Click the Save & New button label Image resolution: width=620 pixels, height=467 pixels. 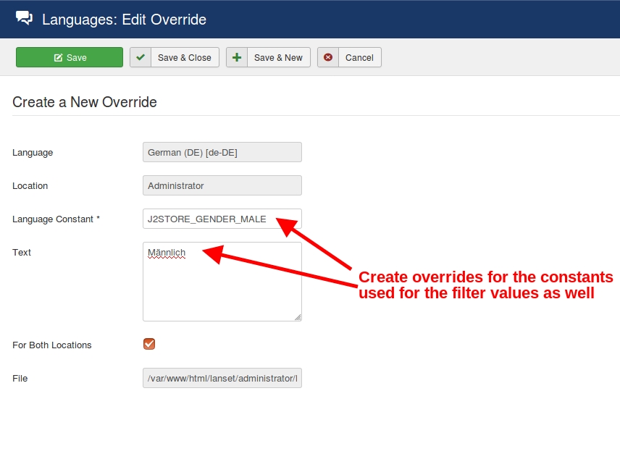coord(278,58)
